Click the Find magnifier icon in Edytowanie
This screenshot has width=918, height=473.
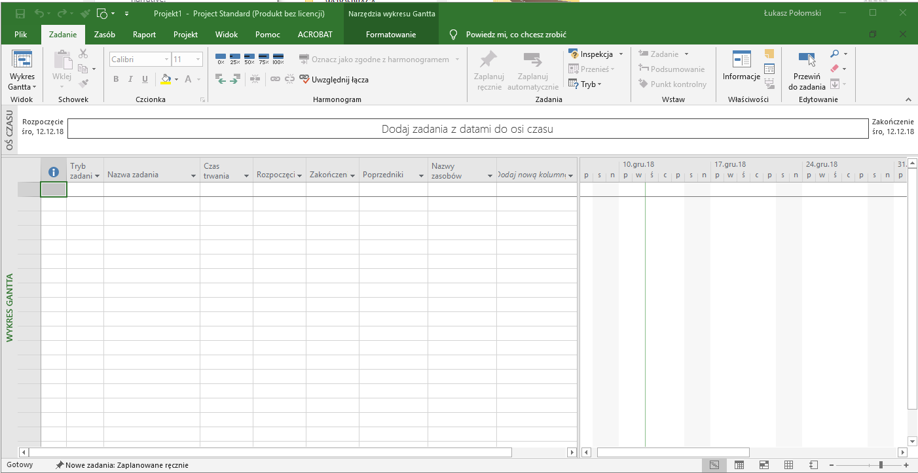tap(835, 54)
